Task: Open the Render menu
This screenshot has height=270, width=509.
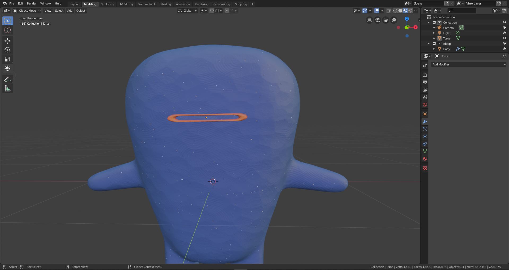Action: (x=32, y=3)
